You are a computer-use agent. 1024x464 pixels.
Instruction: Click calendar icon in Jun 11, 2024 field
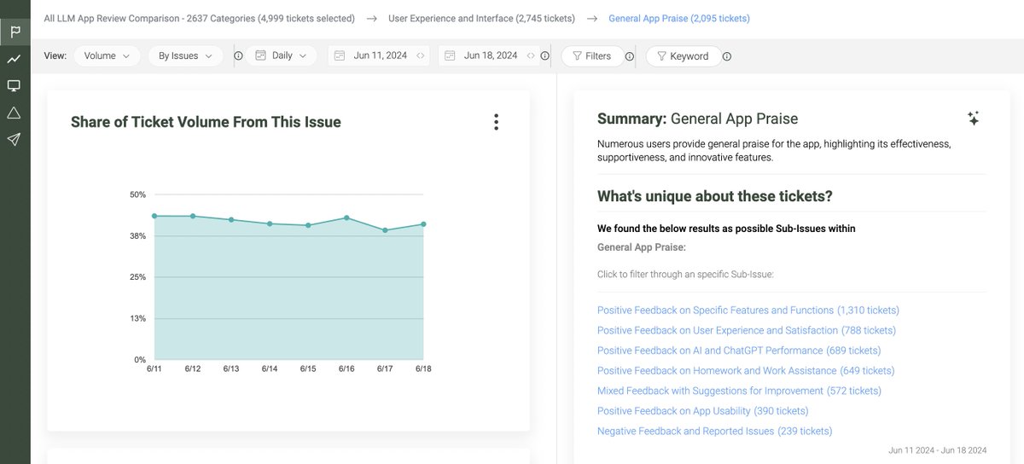[x=340, y=55]
